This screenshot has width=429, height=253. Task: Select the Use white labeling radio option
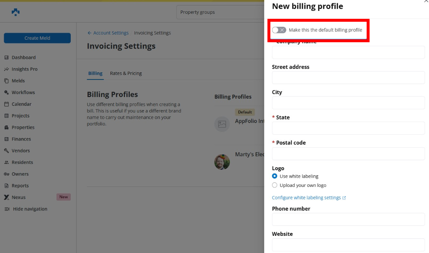pos(275,176)
